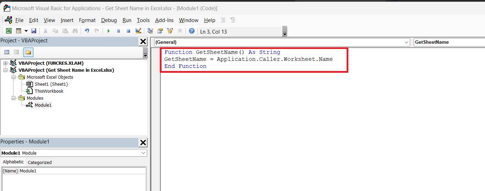The width and height of the screenshot is (485, 191).
Task: Select Module1 in project tree
Action: 43,105
